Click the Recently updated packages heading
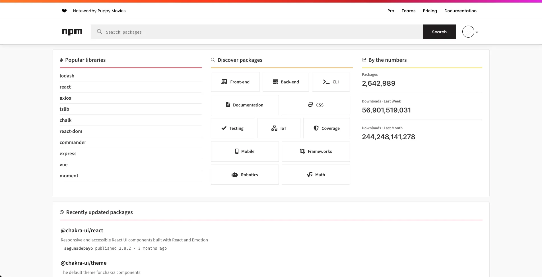 [x=99, y=212]
